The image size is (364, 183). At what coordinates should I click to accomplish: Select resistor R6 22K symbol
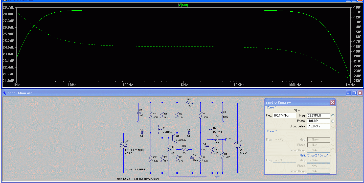point(212,151)
